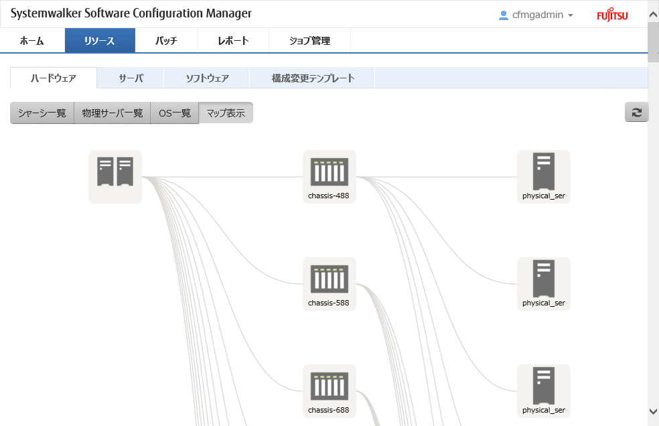Switch to the サーバ sub-tab

131,78
